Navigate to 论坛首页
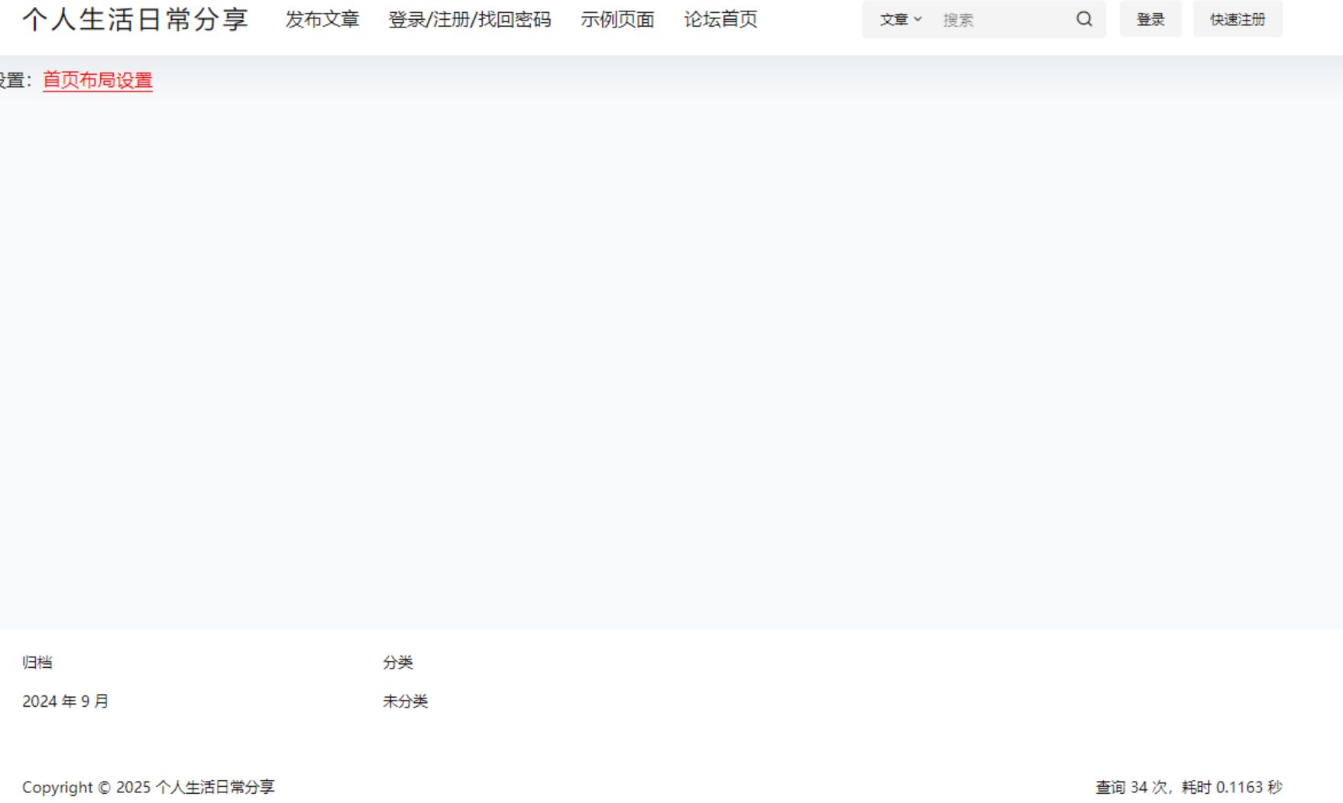1343x803 pixels. 721,19
